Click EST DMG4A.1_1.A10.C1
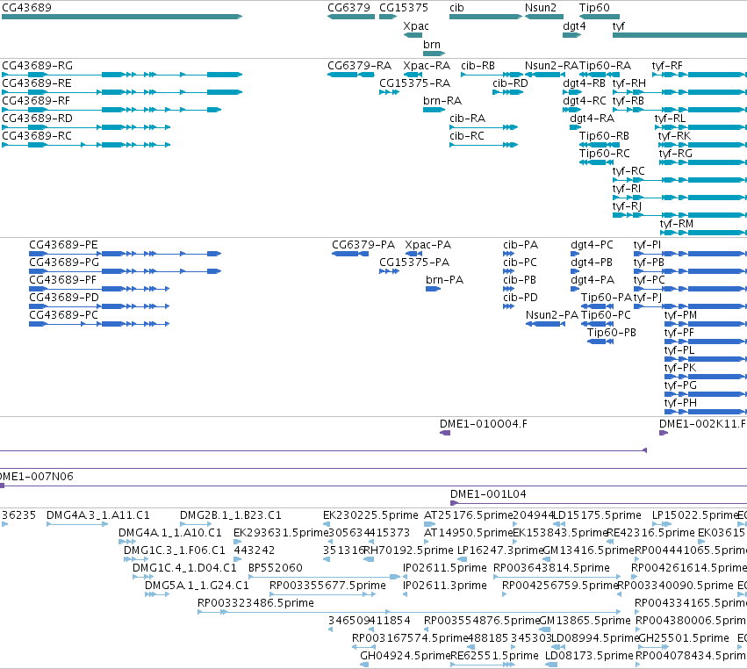This screenshot has width=747, height=669. pyautogui.click(x=127, y=542)
